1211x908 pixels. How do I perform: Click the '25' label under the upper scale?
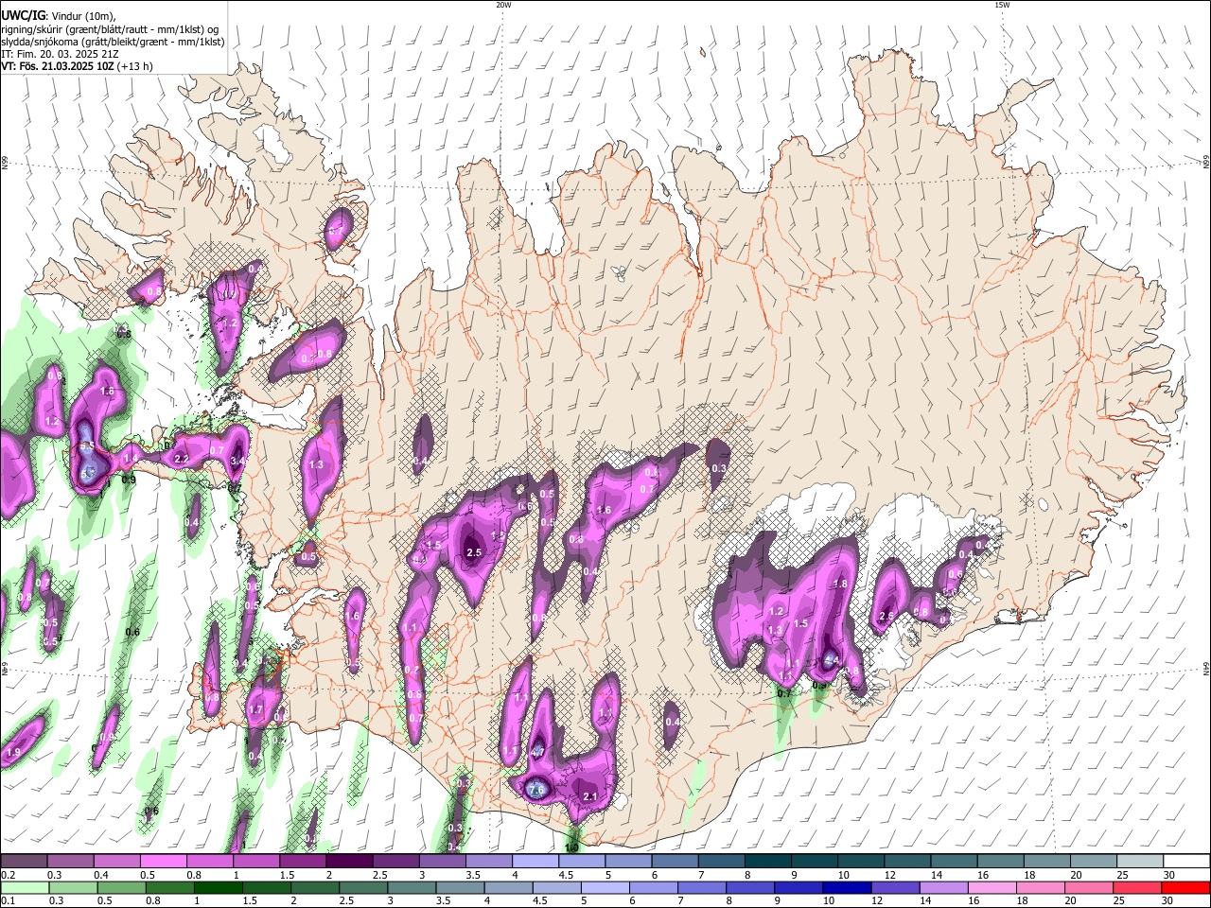pos(1122,875)
